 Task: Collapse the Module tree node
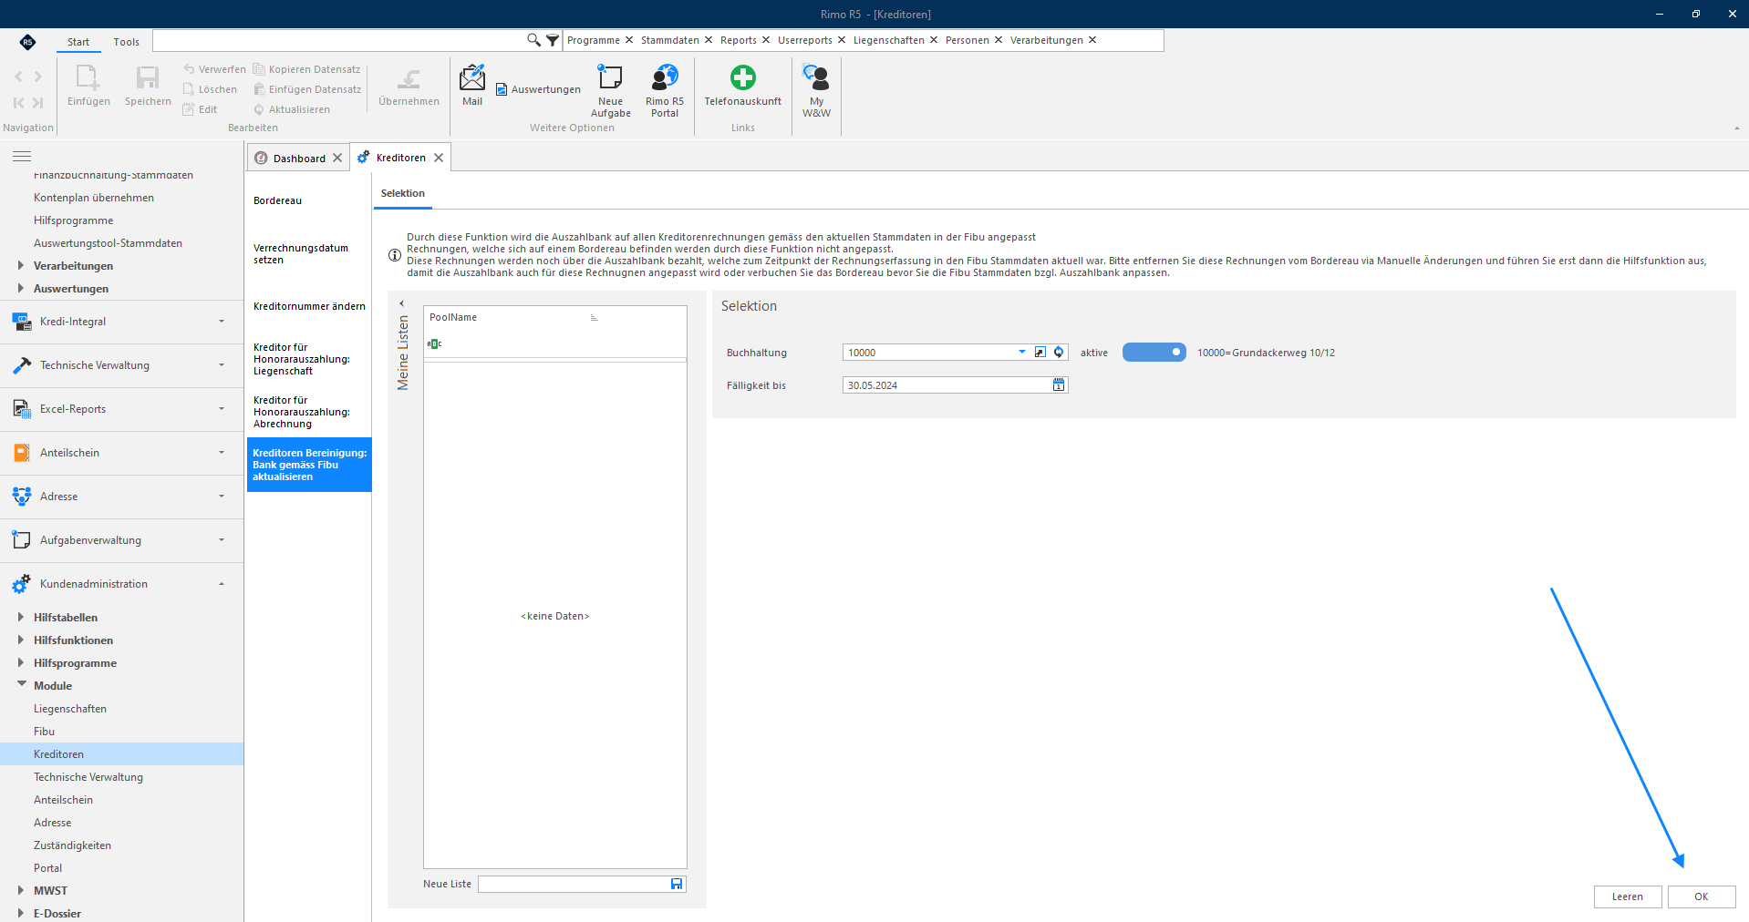[x=21, y=685]
